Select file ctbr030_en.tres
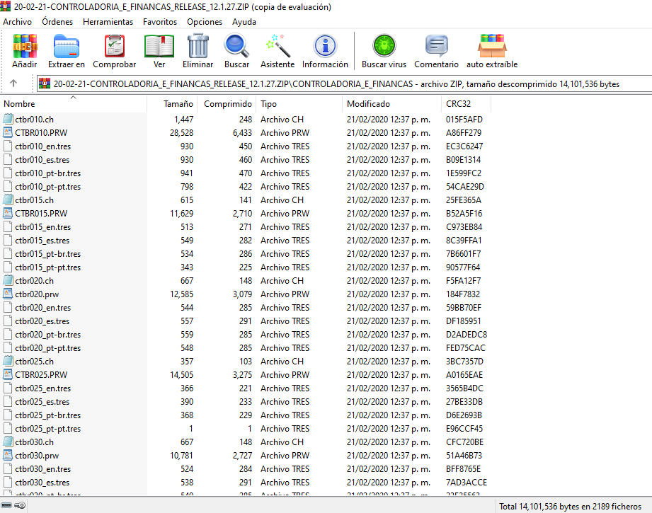Screen dimensions: 652x513 pos(42,469)
